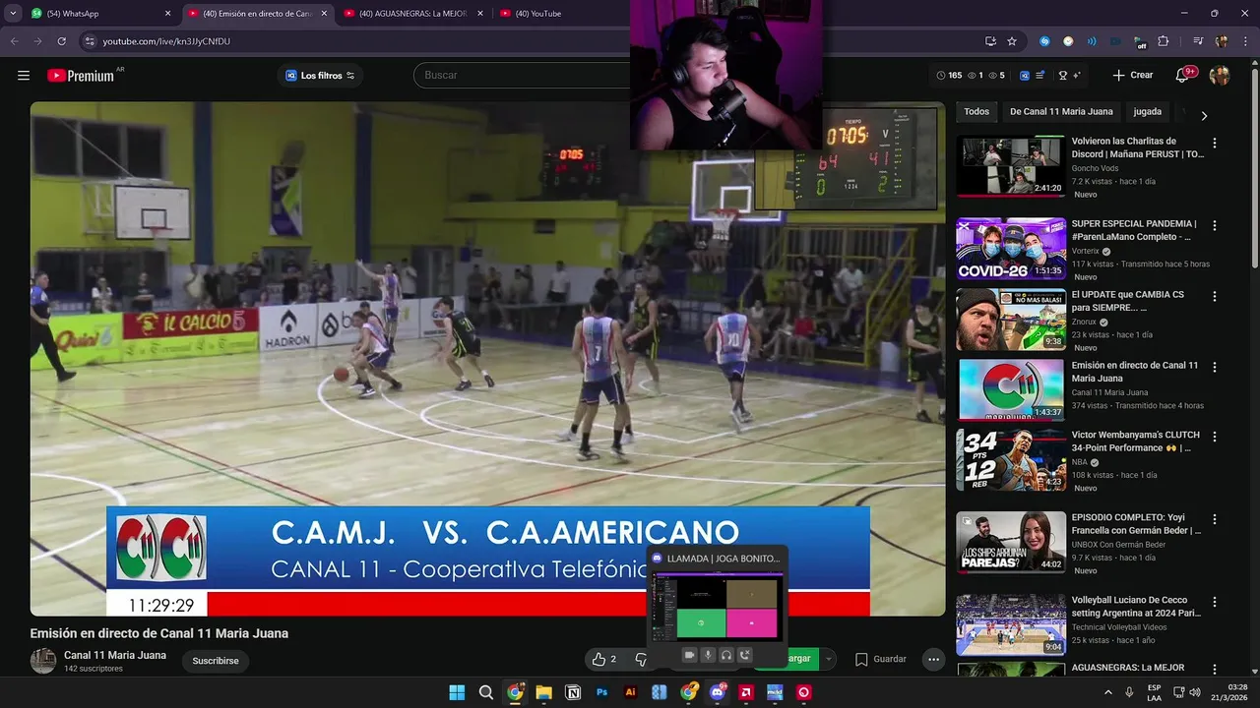The image size is (1260, 708).
Task: Toggle the extension showing the 'off' badge
Action: pos(1139,41)
